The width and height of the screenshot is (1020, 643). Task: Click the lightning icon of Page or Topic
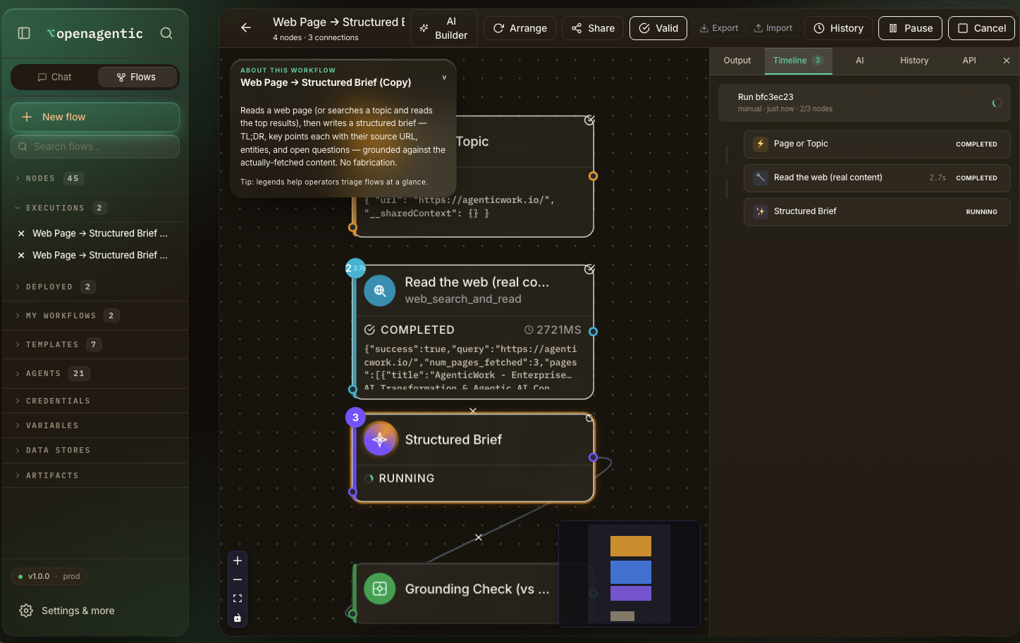tap(761, 144)
